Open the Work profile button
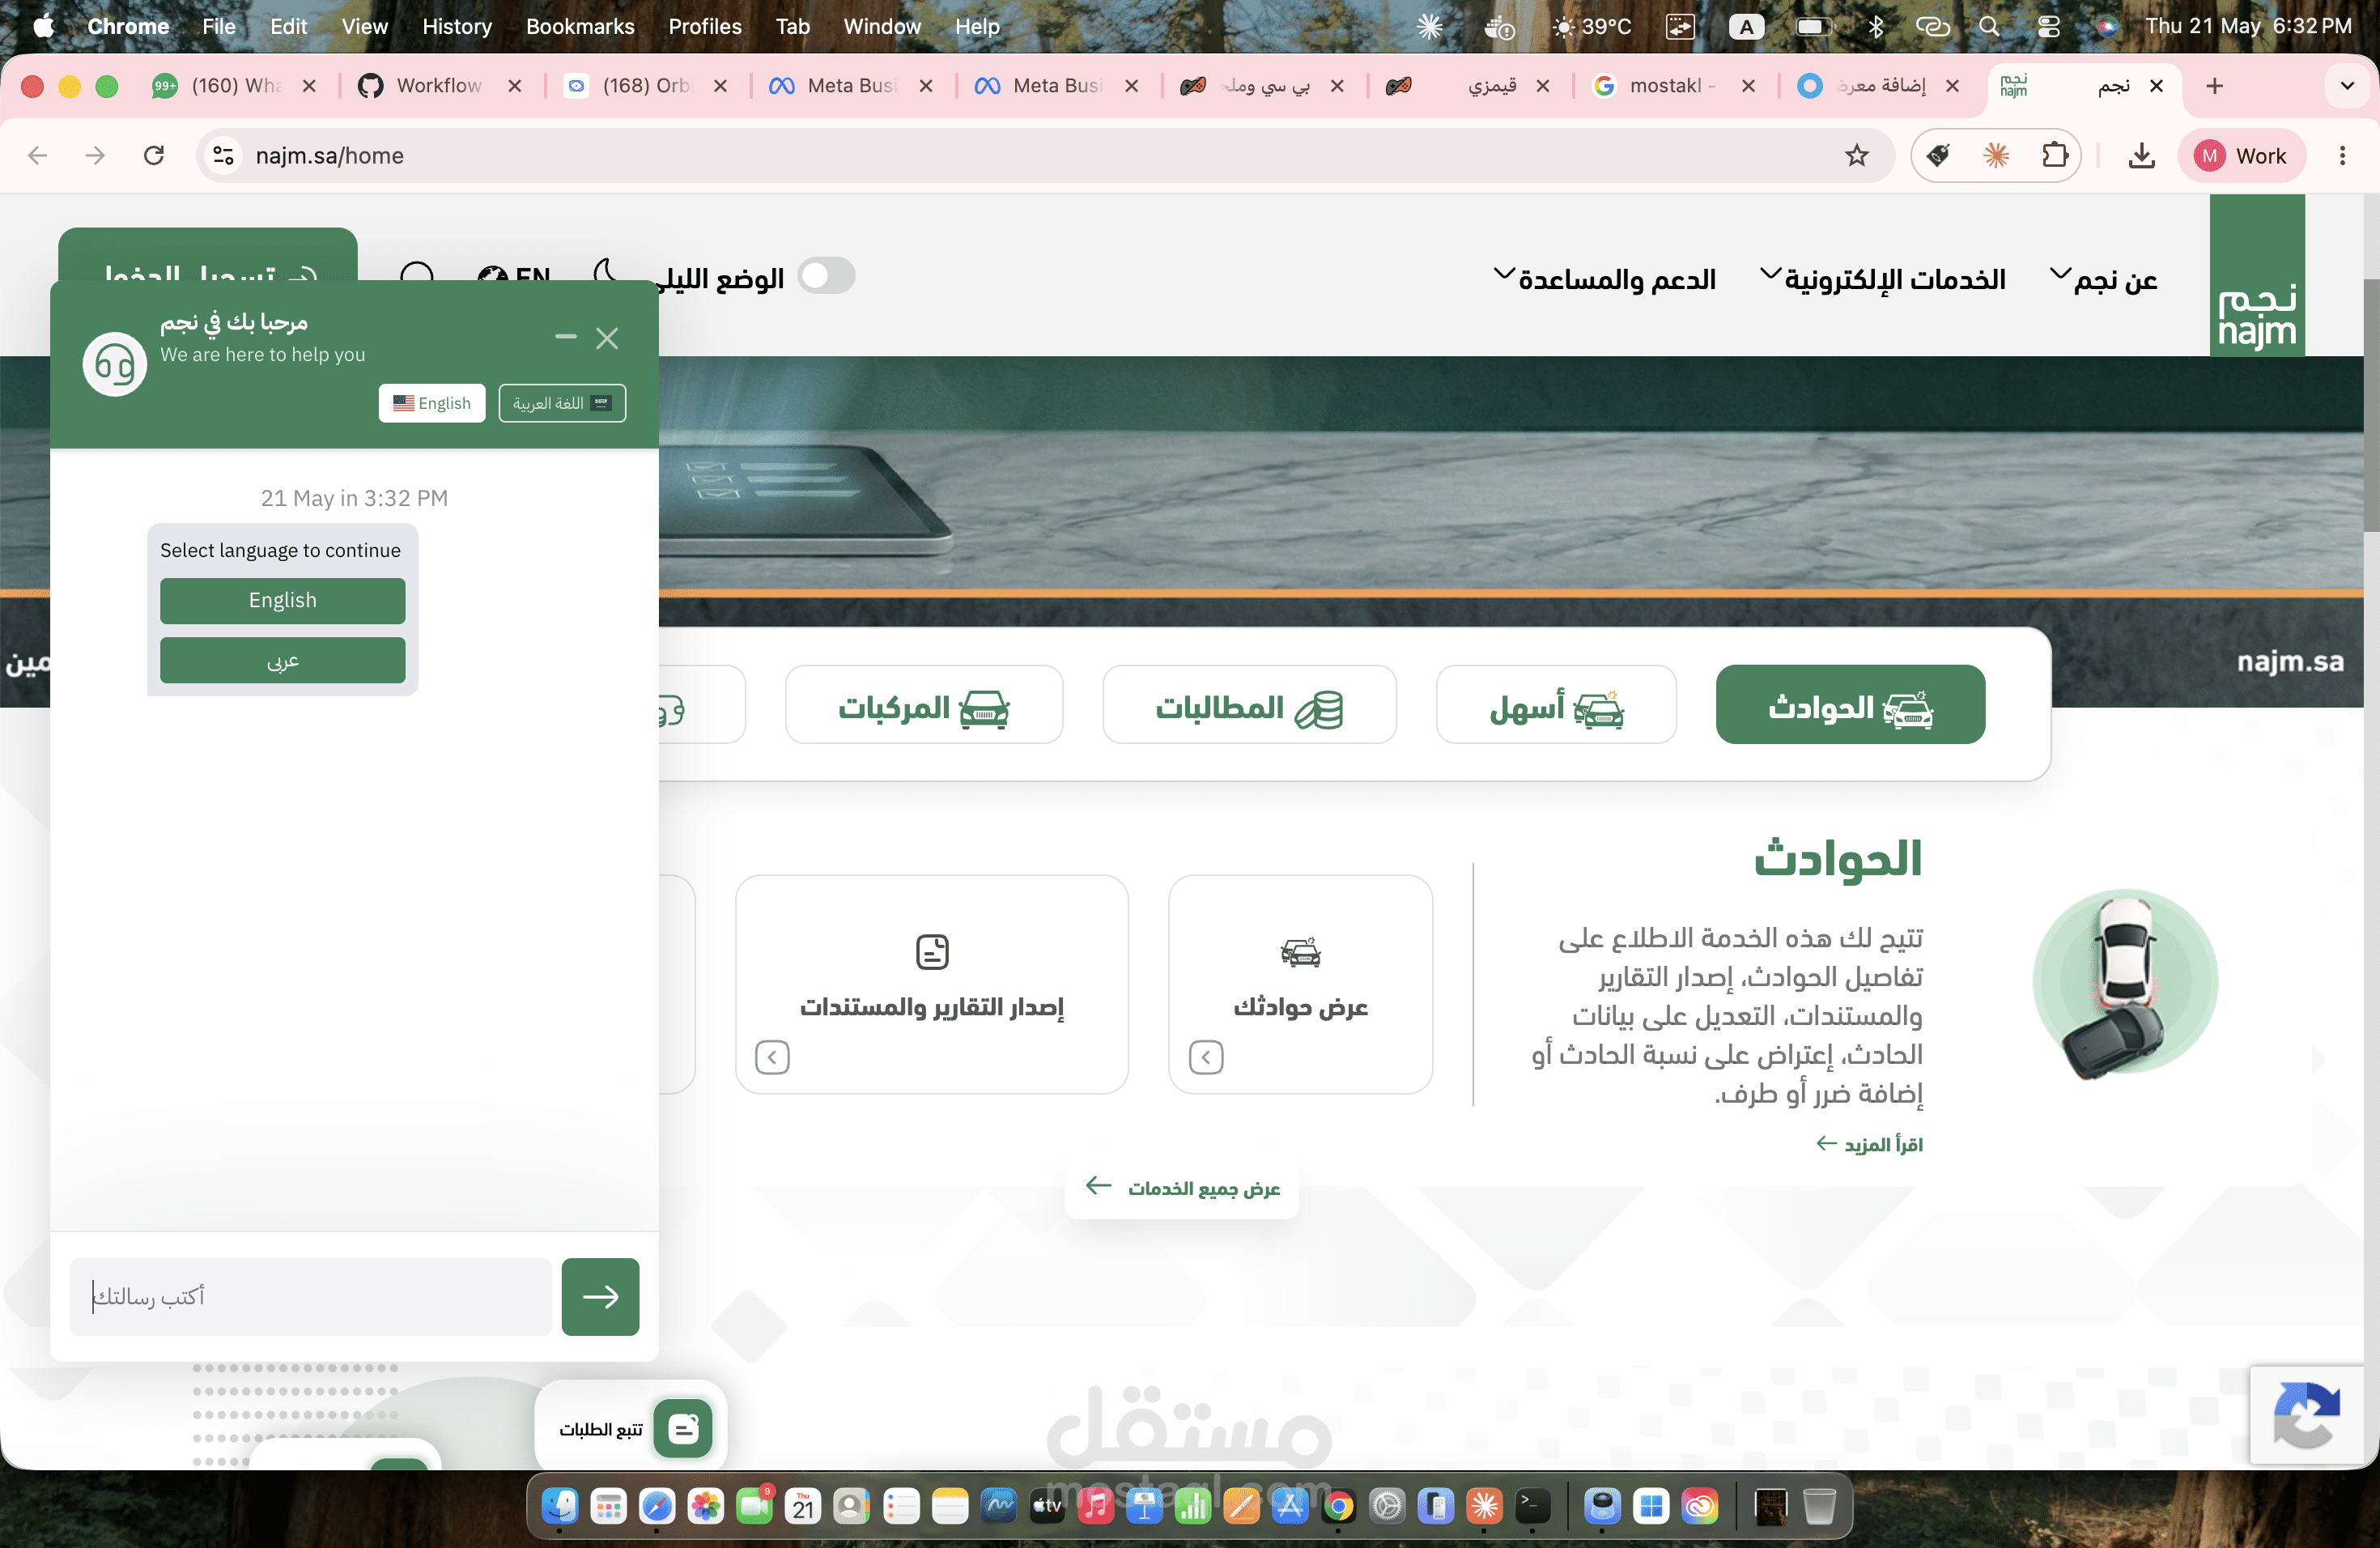This screenshot has height=1548, width=2380. click(2241, 155)
